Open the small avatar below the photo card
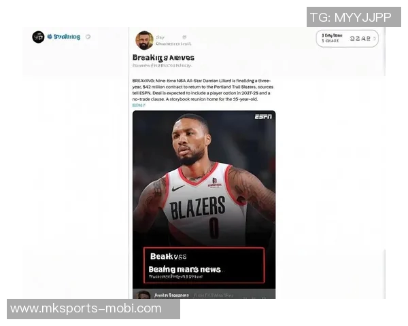 (x=143, y=295)
